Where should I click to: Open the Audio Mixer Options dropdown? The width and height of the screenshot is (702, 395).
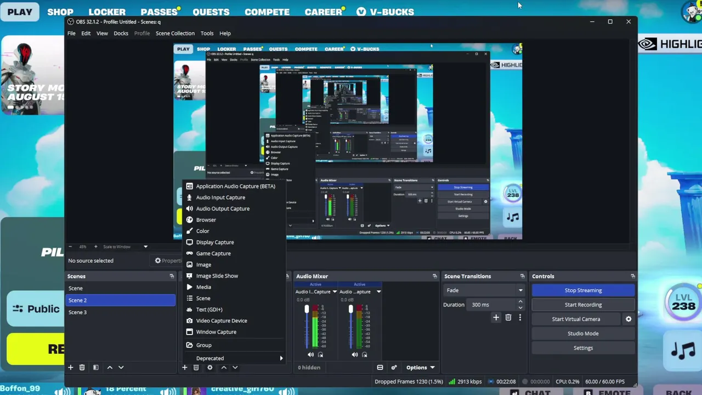[x=420, y=368]
